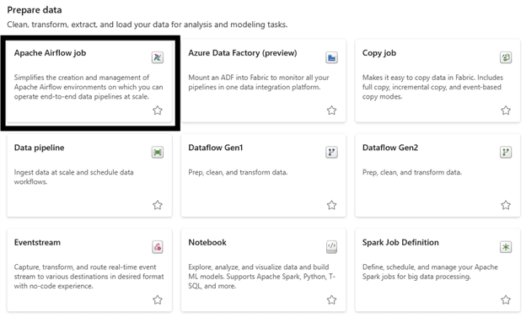Click the Dataflow Gen2 icon
526x318 pixels.
point(506,152)
